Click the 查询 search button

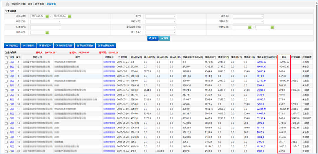[153, 38]
